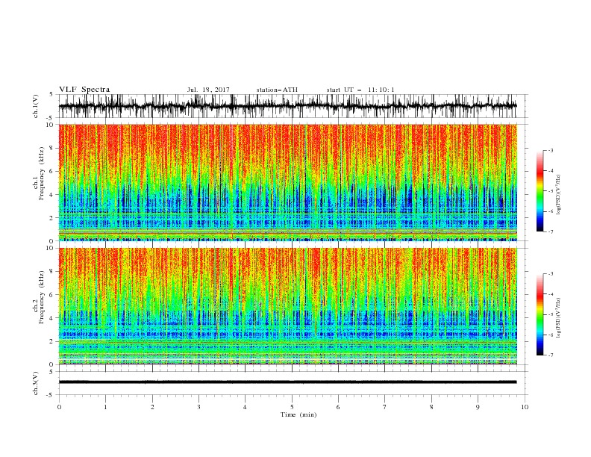Click the ch.3 flat waveform trace
Viewport: 591px width, 457px height.
288,382
